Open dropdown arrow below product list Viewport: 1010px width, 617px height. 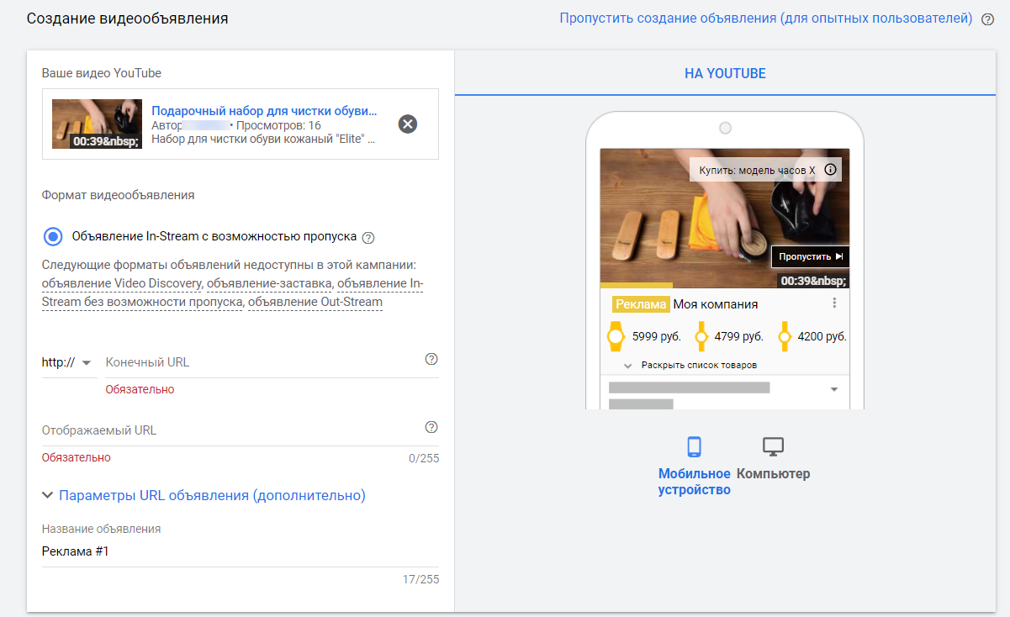[x=834, y=389]
